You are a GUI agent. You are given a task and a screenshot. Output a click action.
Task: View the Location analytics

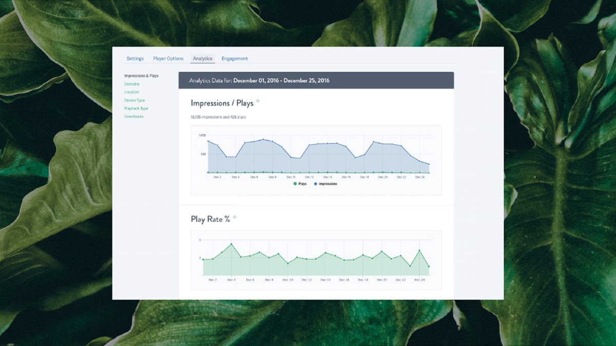131,92
